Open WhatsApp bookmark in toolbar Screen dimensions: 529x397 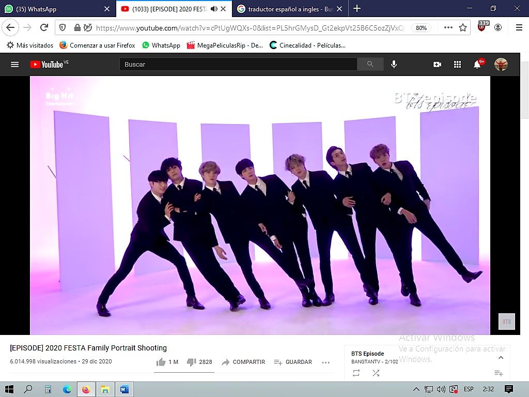pyautogui.click(x=161, y=45)
